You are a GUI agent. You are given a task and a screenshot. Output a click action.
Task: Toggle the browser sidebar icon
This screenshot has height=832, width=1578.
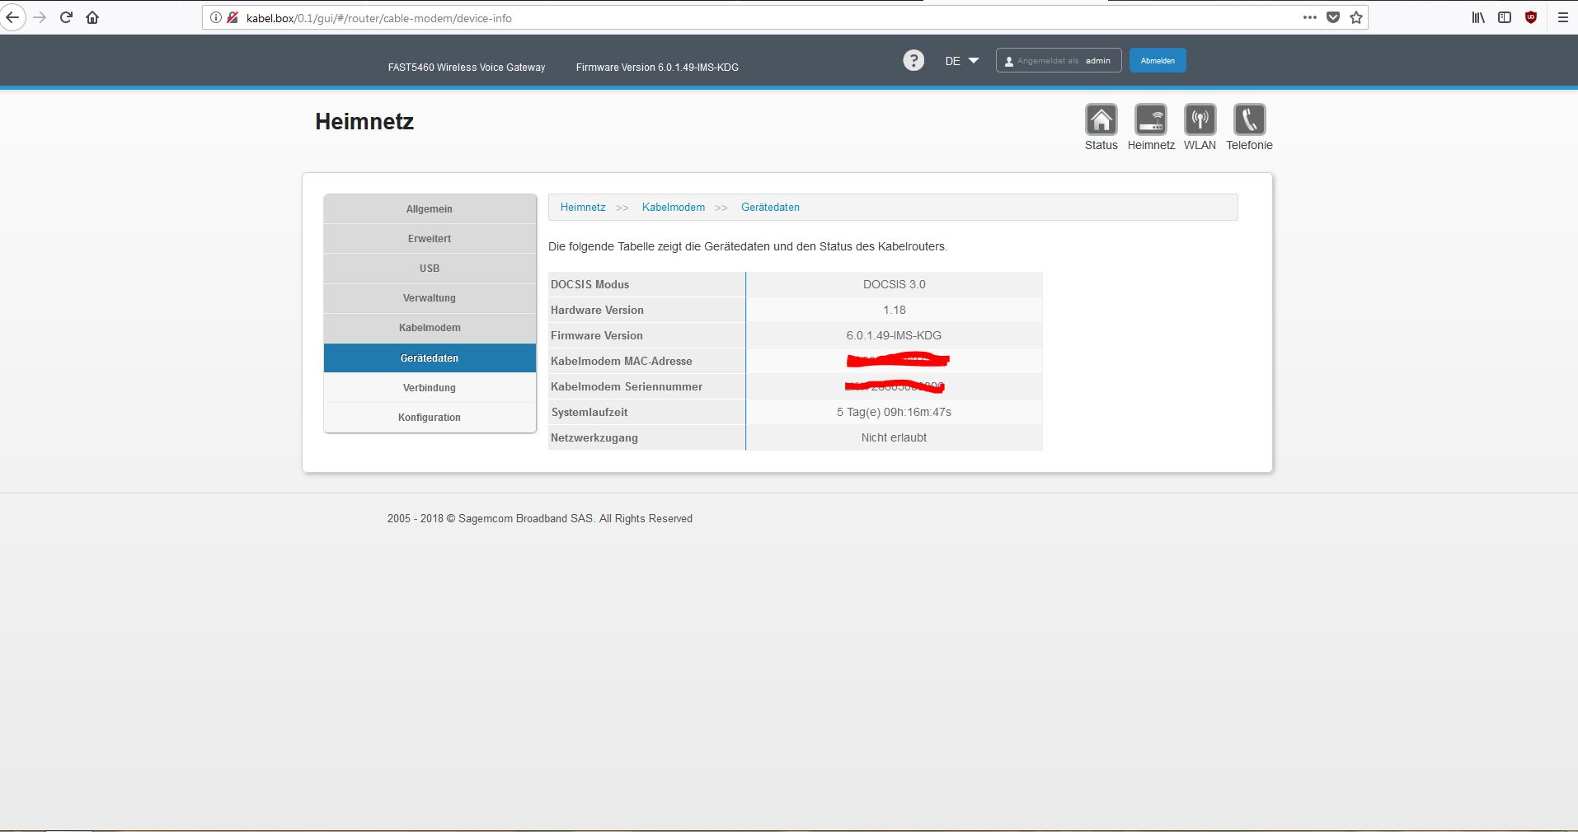[1505, 17]
